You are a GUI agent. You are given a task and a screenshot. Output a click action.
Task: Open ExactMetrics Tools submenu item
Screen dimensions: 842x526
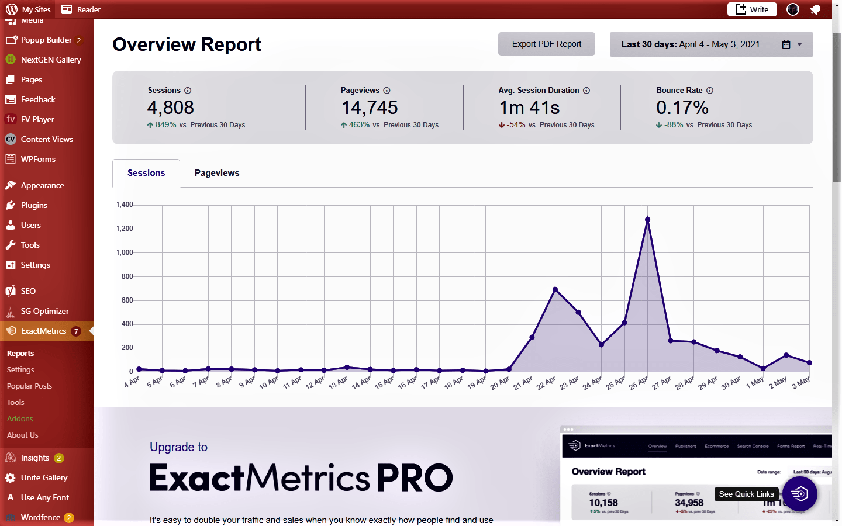(16, 402)
